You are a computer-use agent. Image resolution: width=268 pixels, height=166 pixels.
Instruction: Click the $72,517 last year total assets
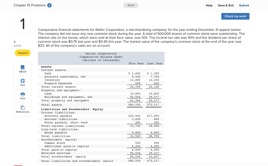pos(153,105)
